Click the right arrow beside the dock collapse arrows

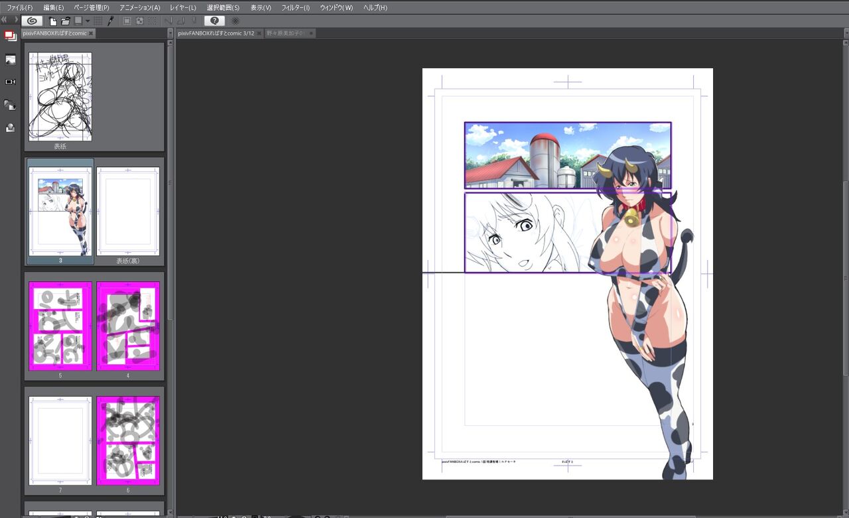coord(16,20)
